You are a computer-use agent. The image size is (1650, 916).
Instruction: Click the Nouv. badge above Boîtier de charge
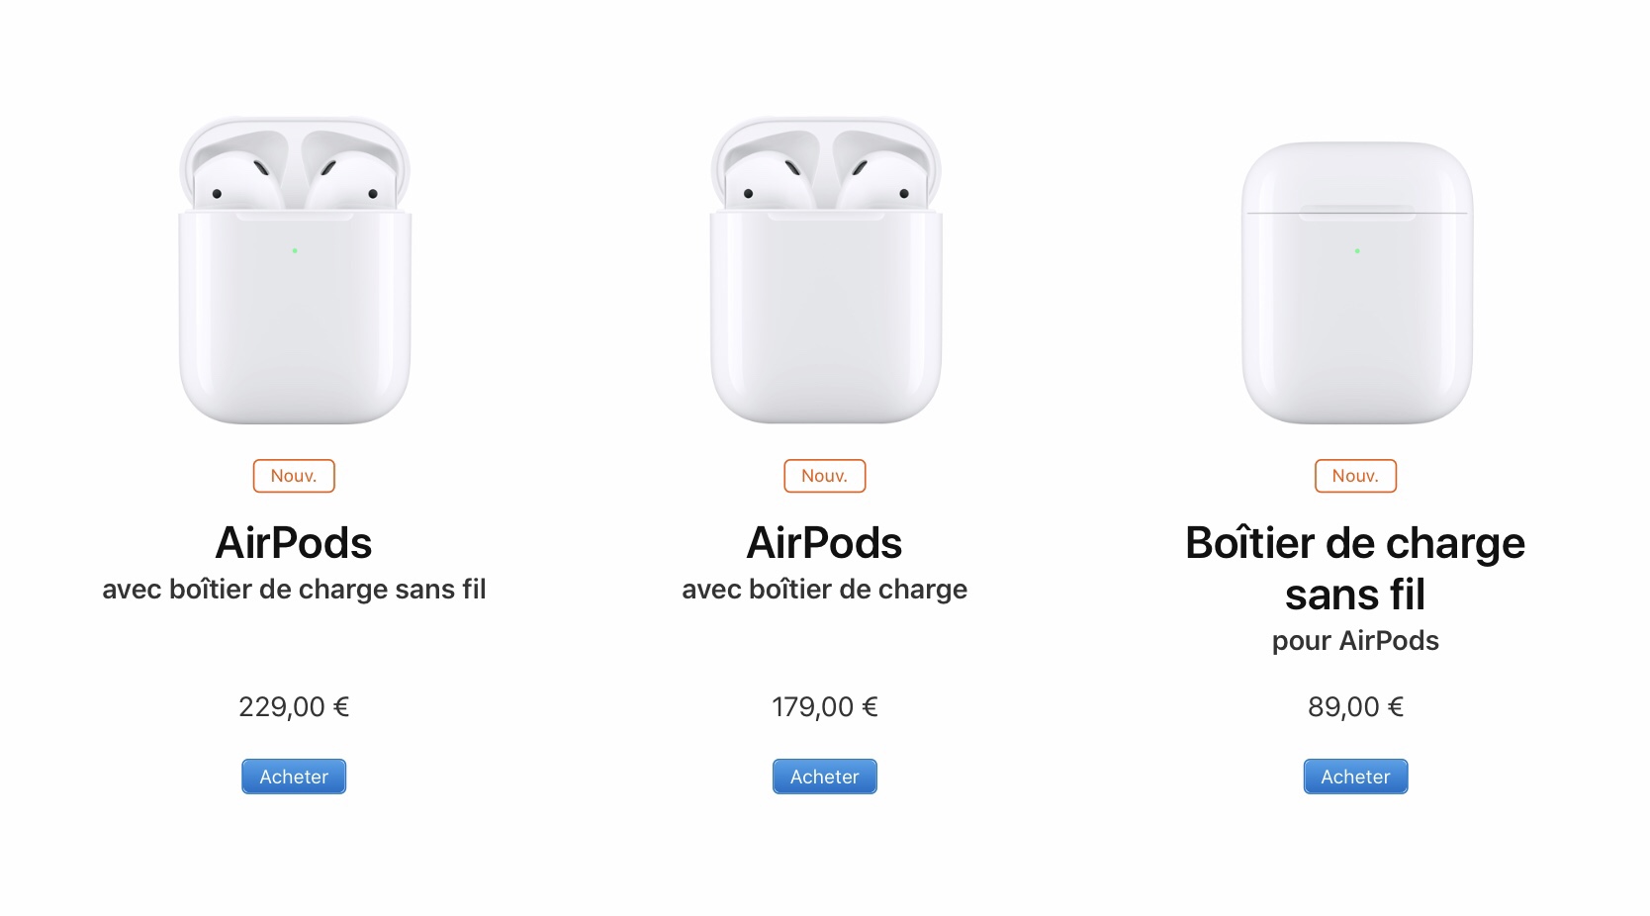tap(1355, 476)
